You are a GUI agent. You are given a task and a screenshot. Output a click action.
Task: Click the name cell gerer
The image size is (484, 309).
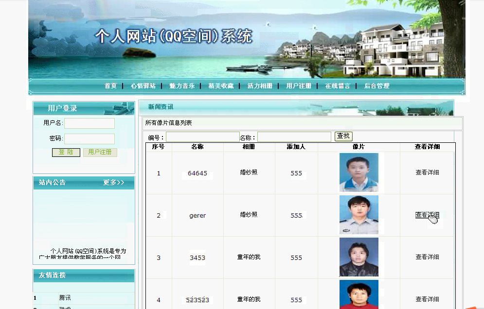point(197,216)
